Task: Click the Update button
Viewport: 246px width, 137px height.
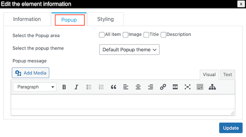Action: (231, 128)
